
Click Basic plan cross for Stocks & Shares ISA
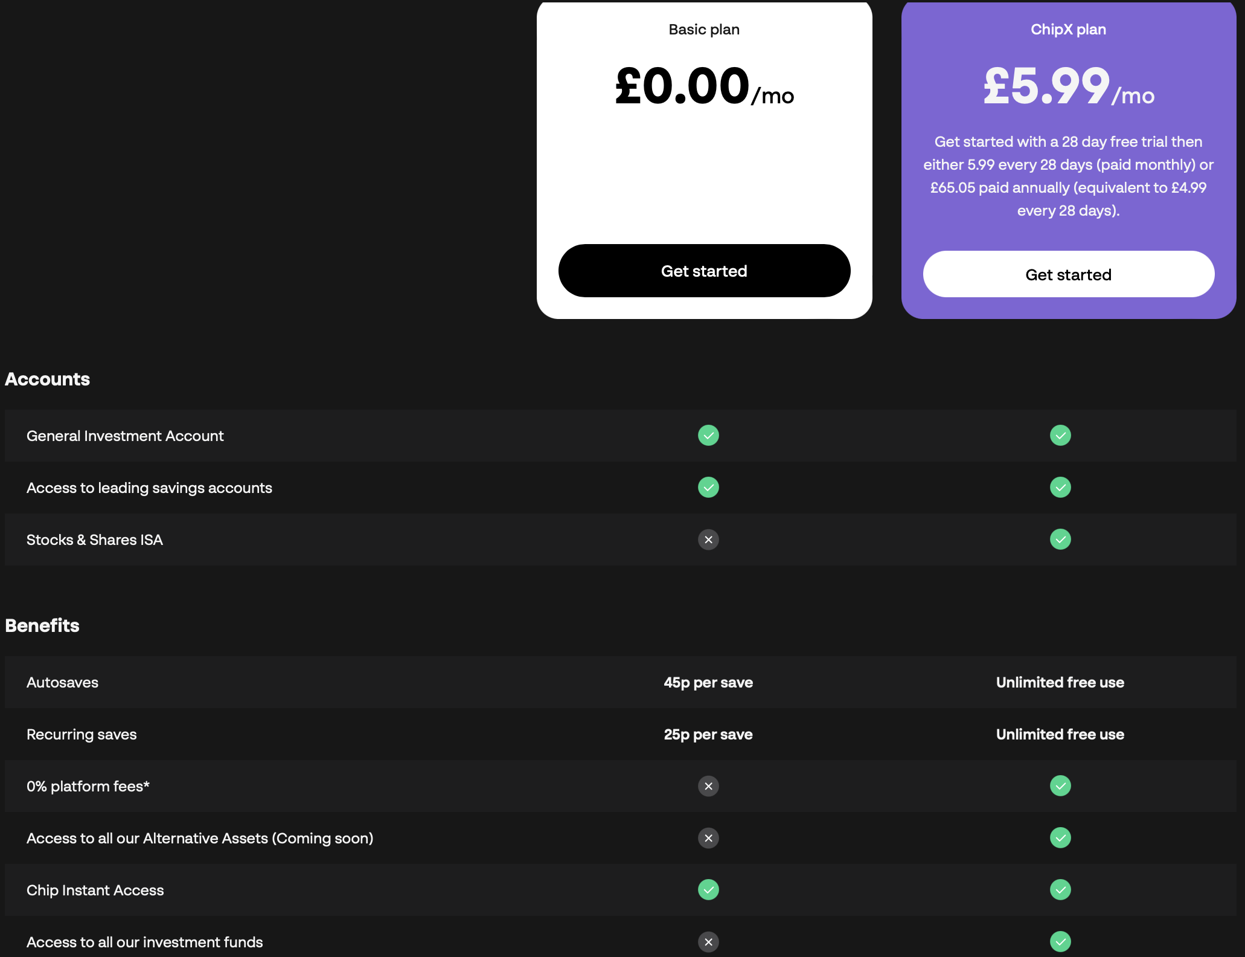pyautogui.click(x=708, y=540)
